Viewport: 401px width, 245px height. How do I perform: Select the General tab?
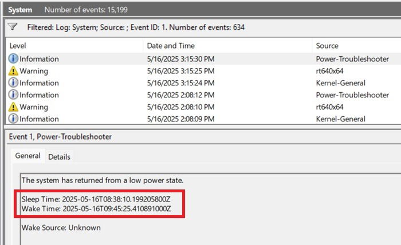tap(28, 156)
